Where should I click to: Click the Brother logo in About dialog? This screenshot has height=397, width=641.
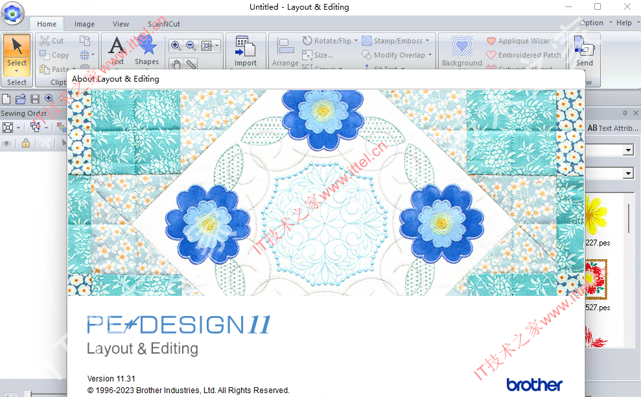click(534, 384)
